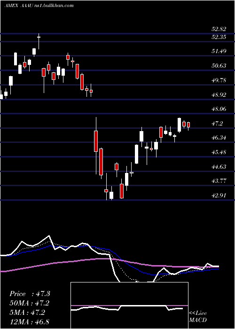Click the highest candlestick near 52.6
Viewport: 235px width, 329px height.
point(39,41)
